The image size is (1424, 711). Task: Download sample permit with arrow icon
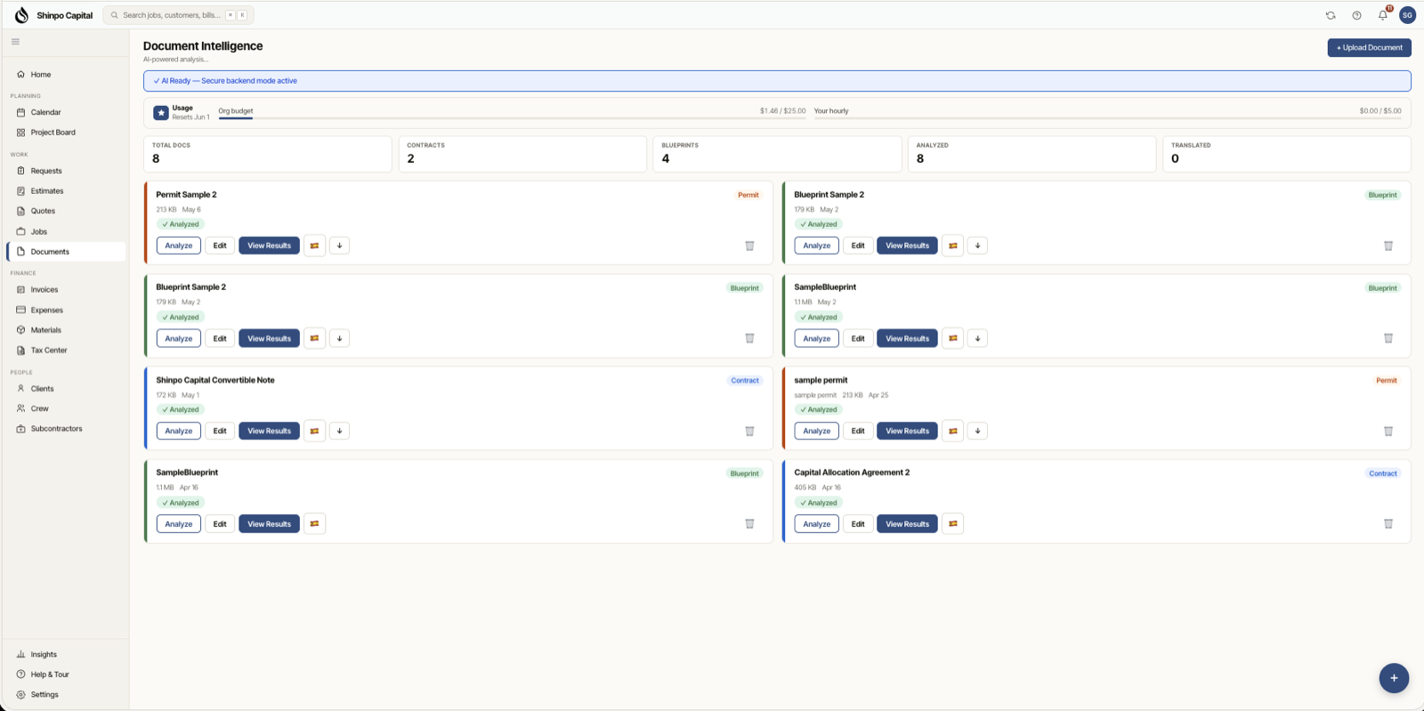[x=977, y=431]
